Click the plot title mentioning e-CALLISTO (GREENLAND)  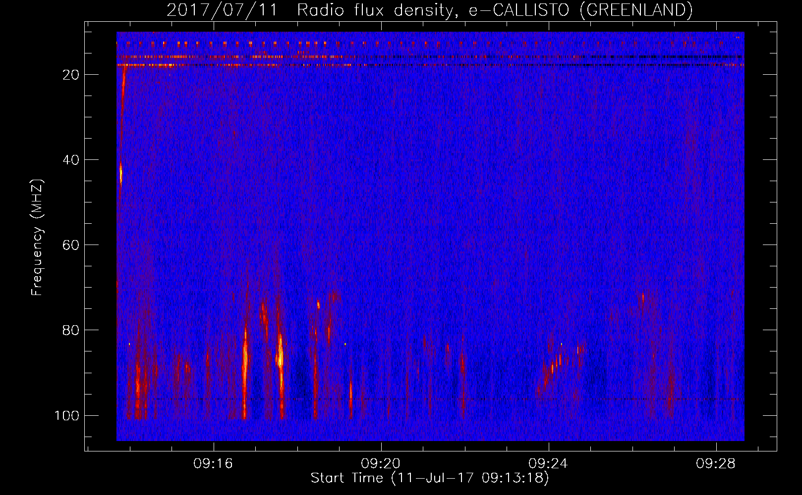click(430, 10)
